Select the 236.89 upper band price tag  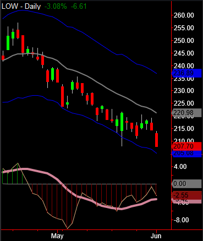click(x=186, y=73)
